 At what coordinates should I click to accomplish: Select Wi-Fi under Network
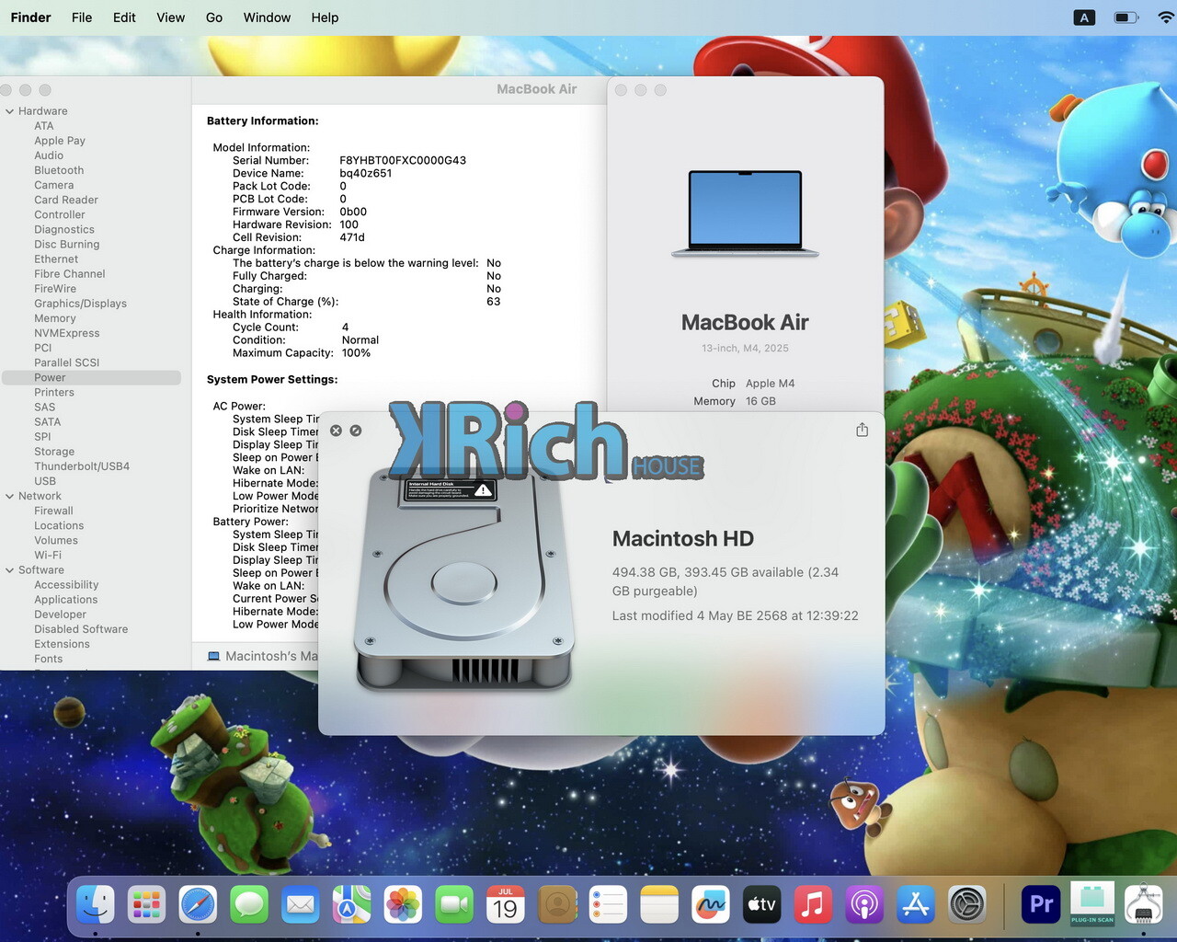48,556
